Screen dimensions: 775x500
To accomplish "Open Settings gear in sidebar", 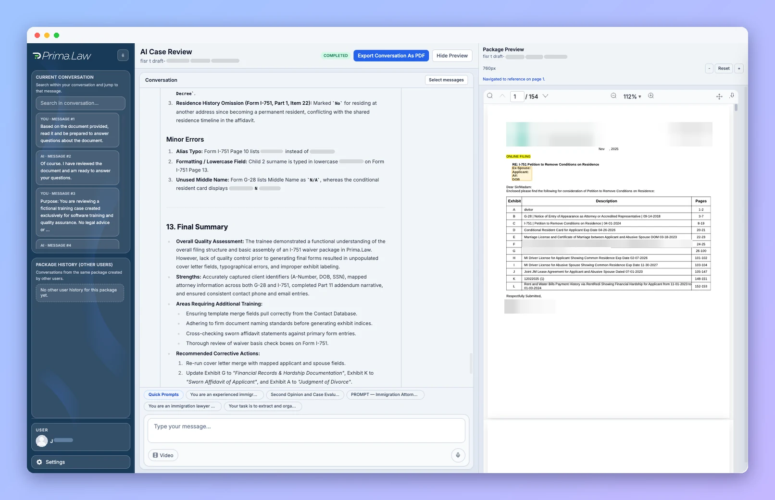I will tap(39, 462).
